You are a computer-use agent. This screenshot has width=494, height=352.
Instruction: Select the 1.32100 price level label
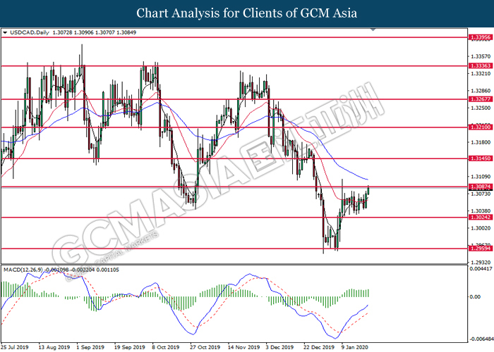pos(480,127)
